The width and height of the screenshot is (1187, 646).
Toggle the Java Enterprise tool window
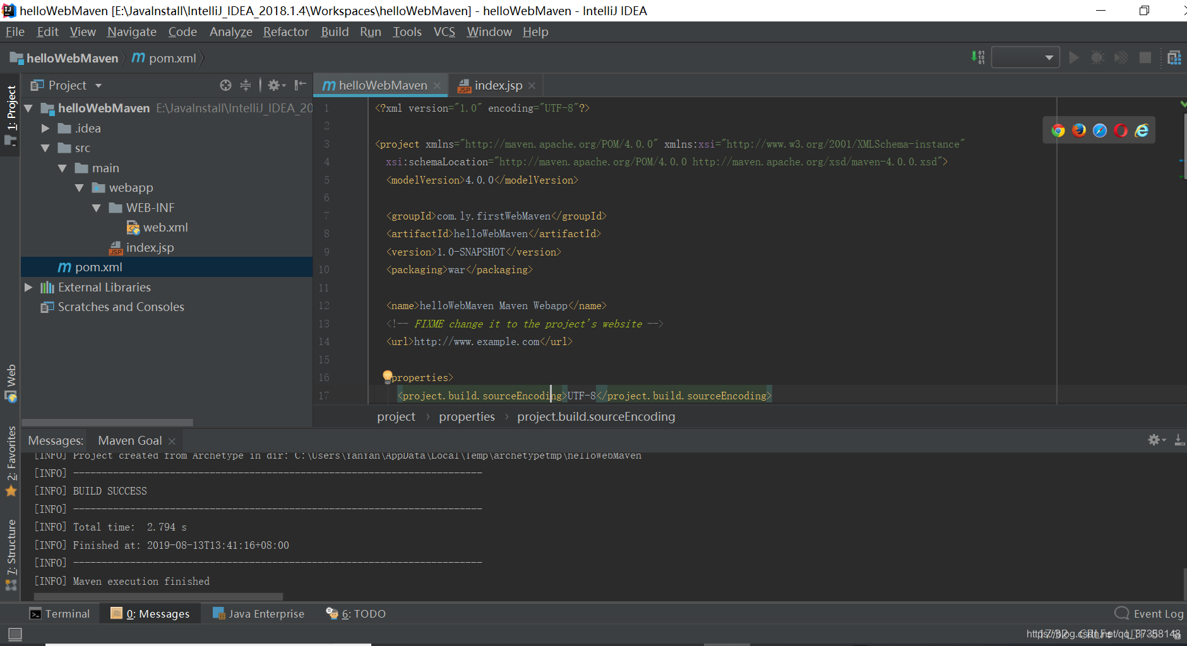click(259, 614)
